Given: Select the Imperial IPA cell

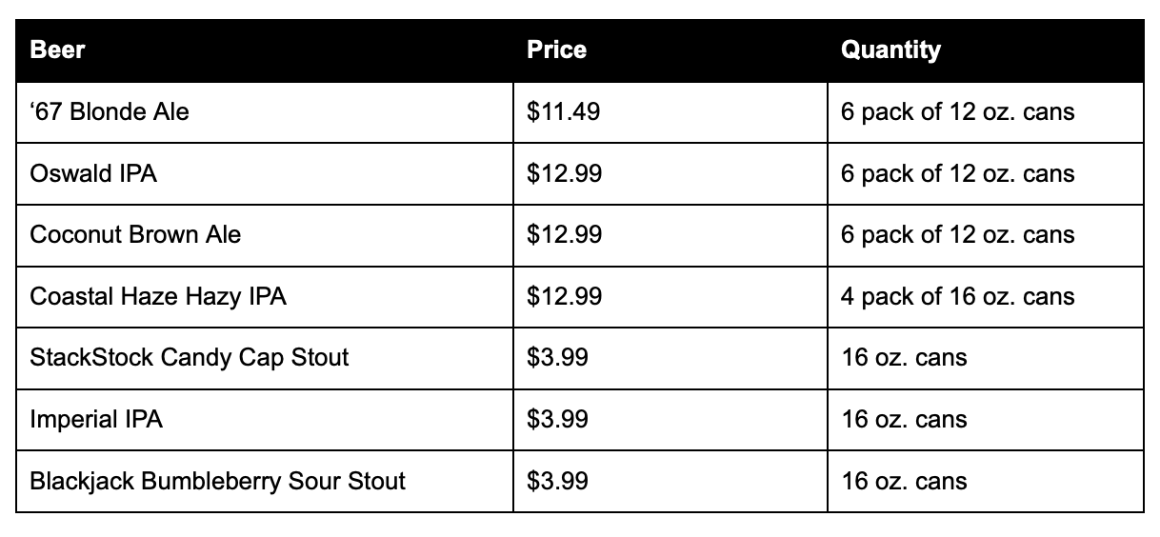Looking at the screenshot, I should point(265,419).
